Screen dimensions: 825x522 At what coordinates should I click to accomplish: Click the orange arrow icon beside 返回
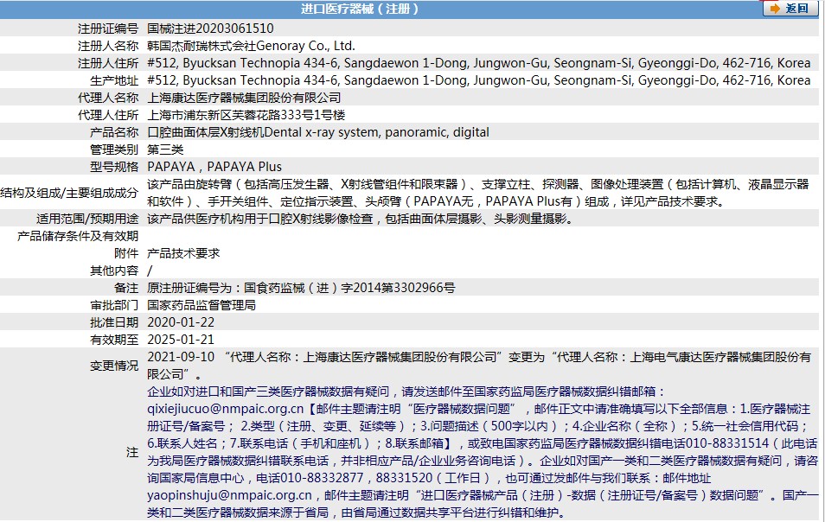[775, 9]
